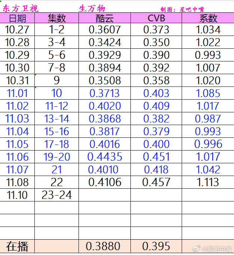Select date cell 10.31

click(17, 81)
